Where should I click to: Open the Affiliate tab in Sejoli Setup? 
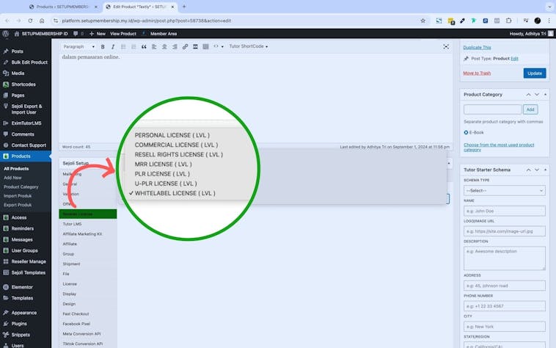click(x=70, y=244)
